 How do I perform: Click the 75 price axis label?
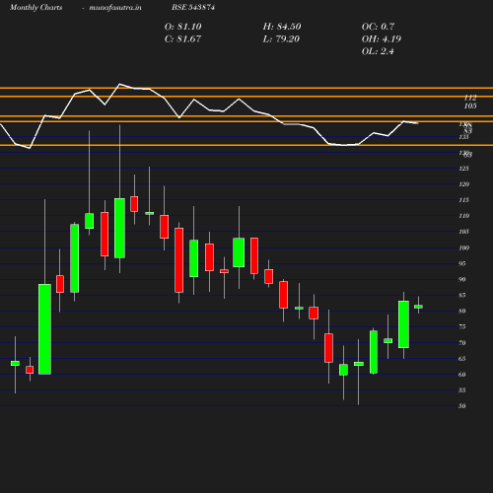point(462,326)
